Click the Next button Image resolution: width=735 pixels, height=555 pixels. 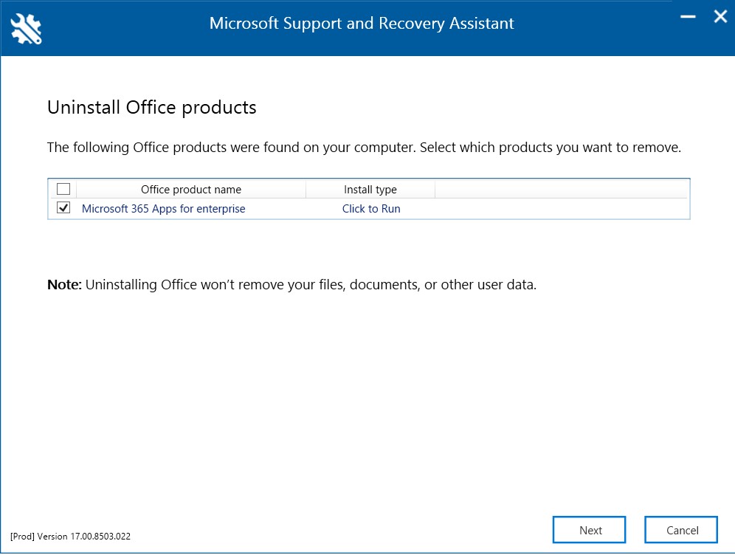click(589, 530)
